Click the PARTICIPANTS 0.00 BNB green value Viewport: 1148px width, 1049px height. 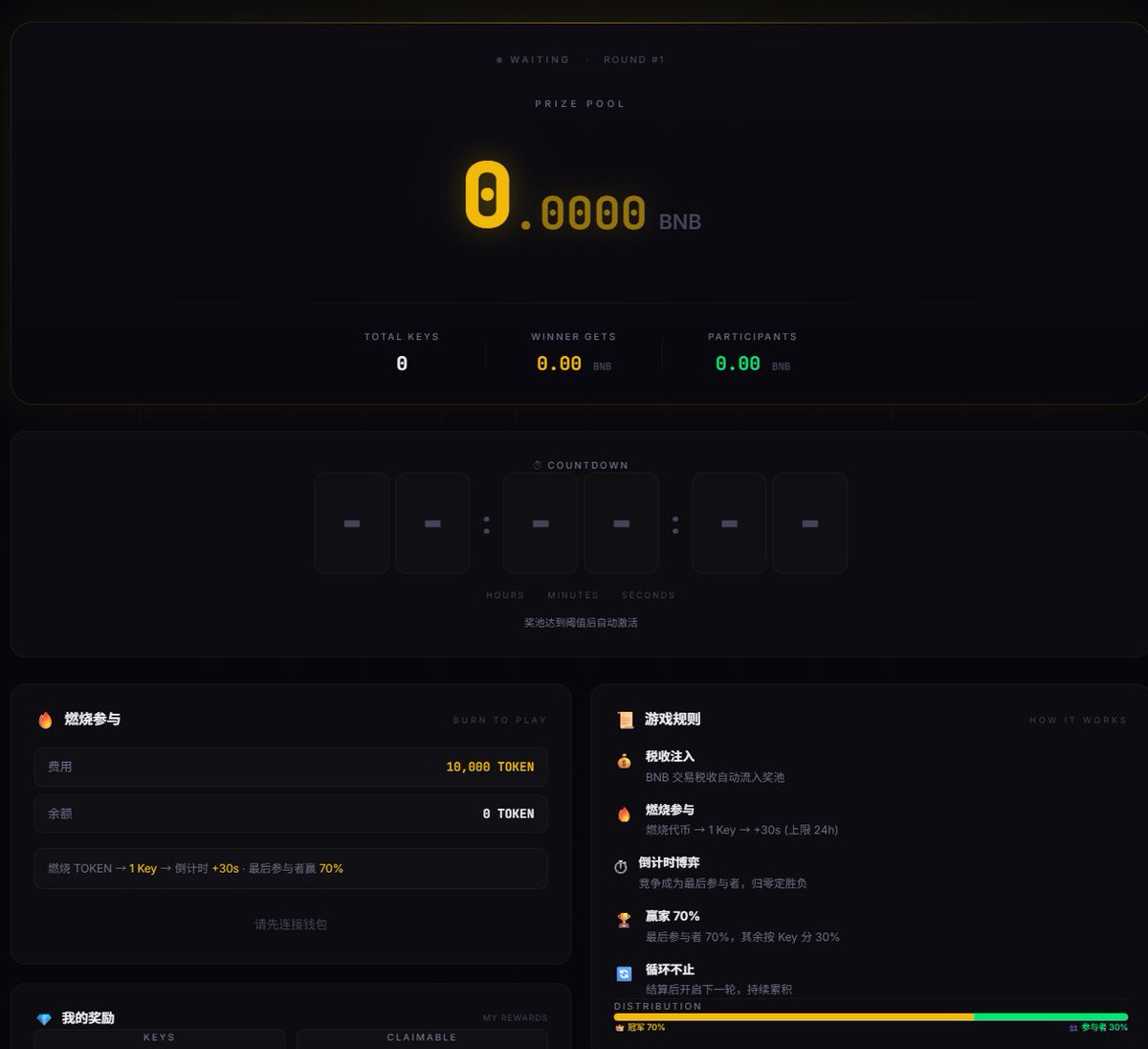click(x=753, y=364)
